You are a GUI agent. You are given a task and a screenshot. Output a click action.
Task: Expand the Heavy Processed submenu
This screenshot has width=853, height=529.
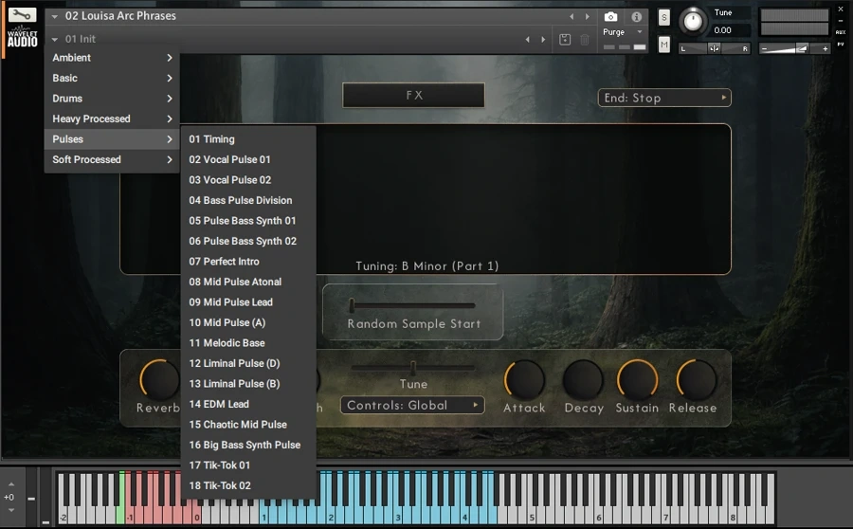[x=112, y=119]
